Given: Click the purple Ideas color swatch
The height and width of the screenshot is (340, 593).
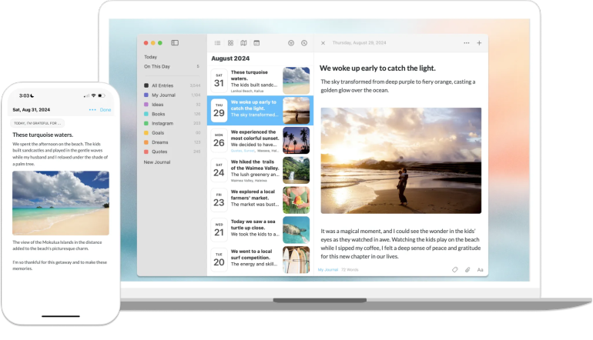Looking at the screenshot, I should click(x=146, y=105).
